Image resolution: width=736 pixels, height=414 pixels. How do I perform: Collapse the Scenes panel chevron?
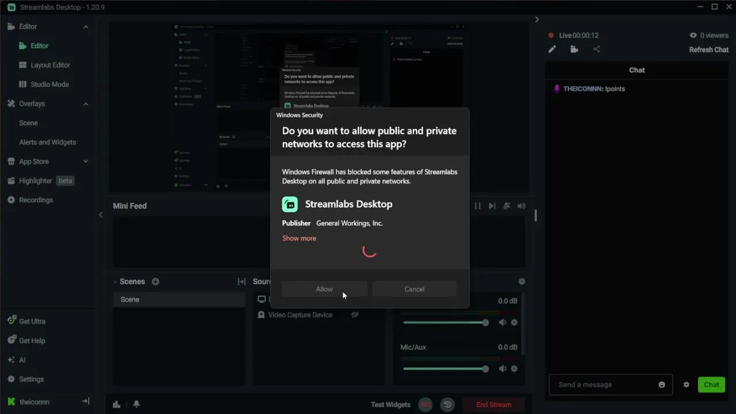click(115, 282)
